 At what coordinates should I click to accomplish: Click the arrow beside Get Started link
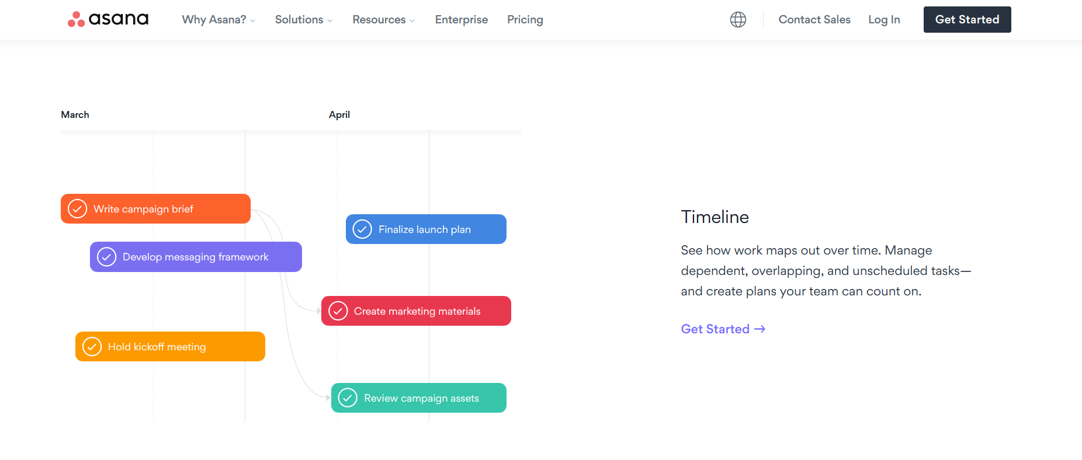(x=760, y=329)
